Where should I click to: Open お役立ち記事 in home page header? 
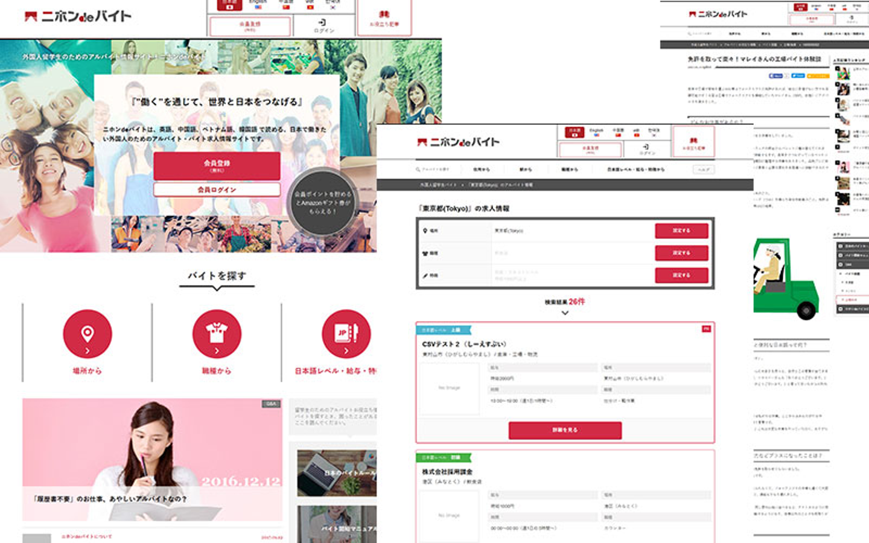tap(384, 18)
